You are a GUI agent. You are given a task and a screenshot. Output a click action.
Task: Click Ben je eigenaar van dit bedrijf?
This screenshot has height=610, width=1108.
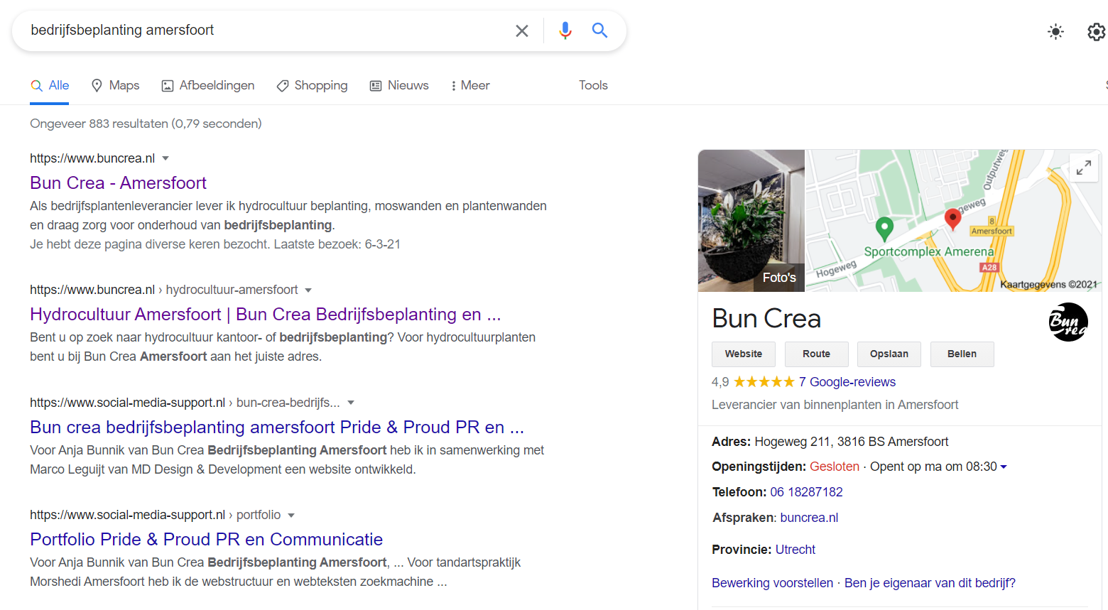point(930,583)
